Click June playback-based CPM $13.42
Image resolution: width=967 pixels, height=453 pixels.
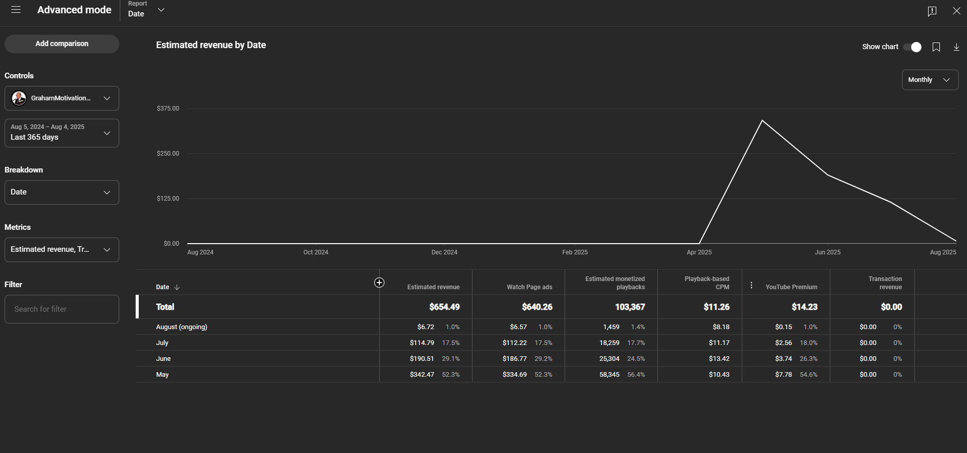pos(719,359)
